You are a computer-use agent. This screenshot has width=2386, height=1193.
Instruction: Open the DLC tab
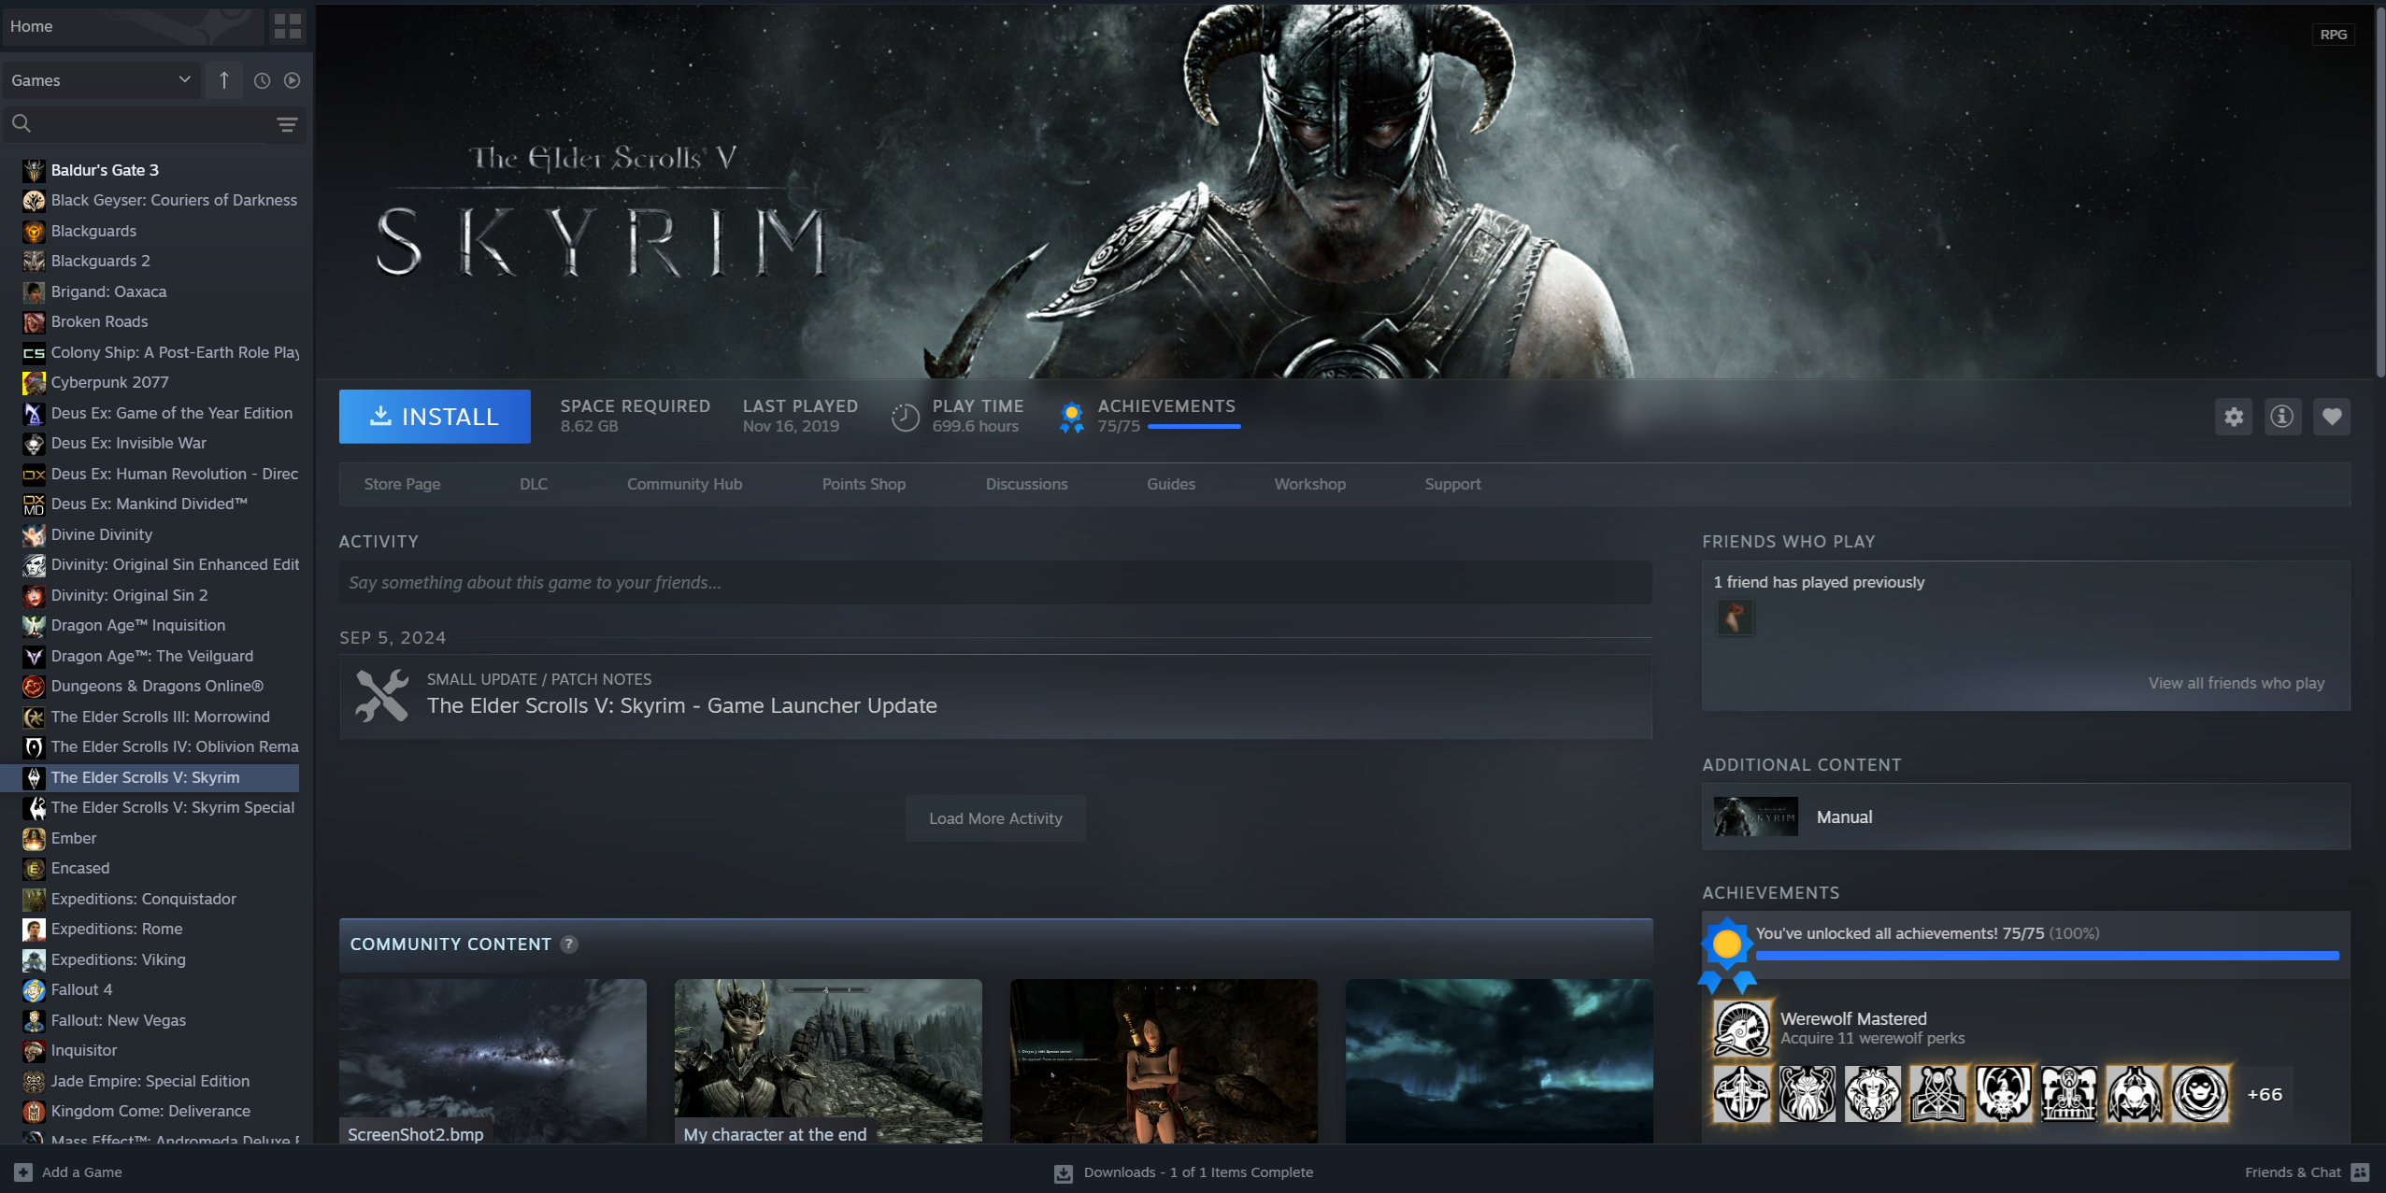pyautogui.click(x=534, y=484)
